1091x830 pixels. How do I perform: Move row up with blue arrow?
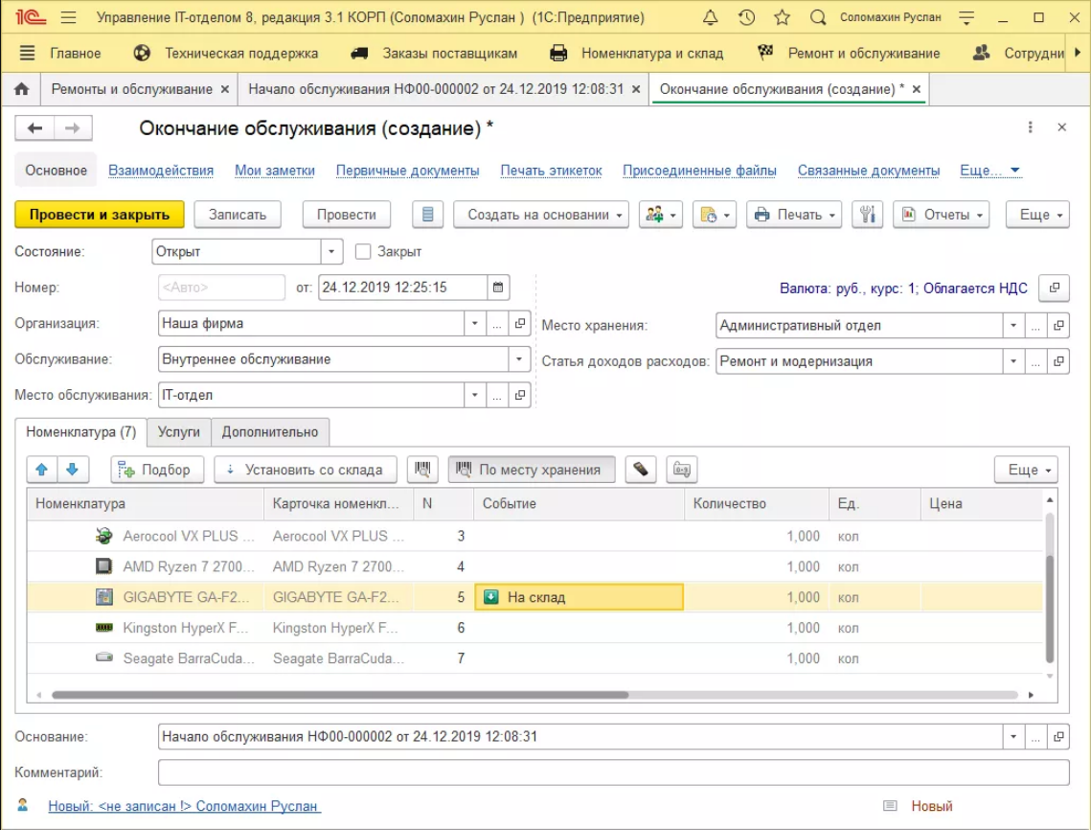pyautogui.click(x=41, y=470)
